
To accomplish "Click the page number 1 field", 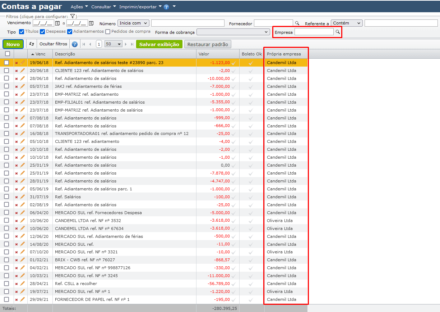I will click(99, 44).
